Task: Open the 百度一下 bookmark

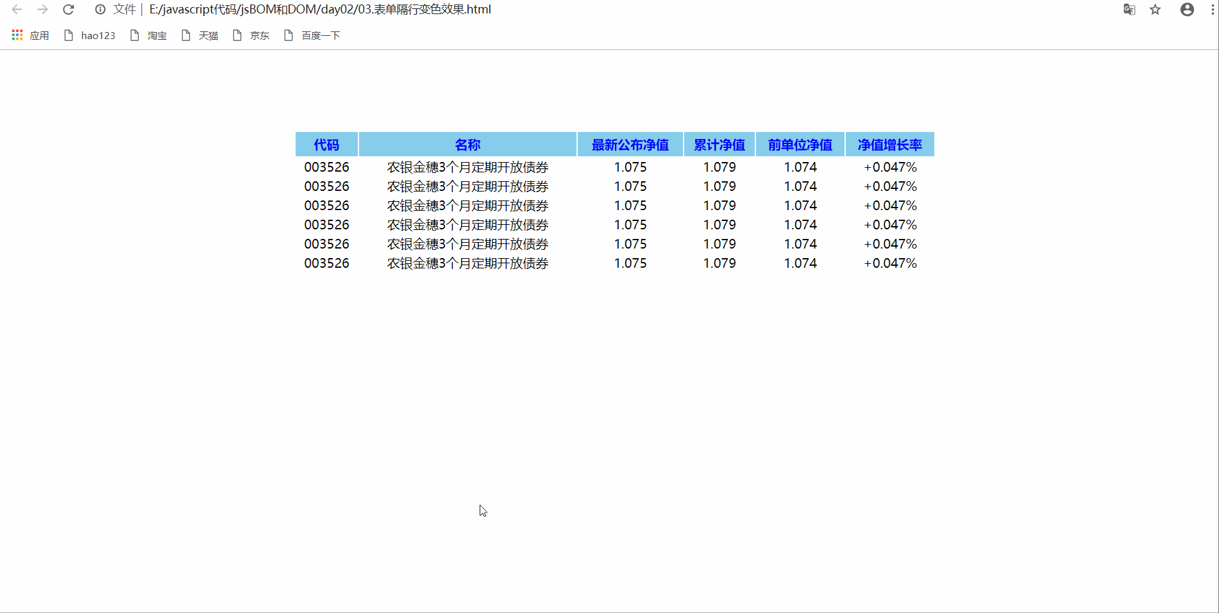Action: click(312, 35)
